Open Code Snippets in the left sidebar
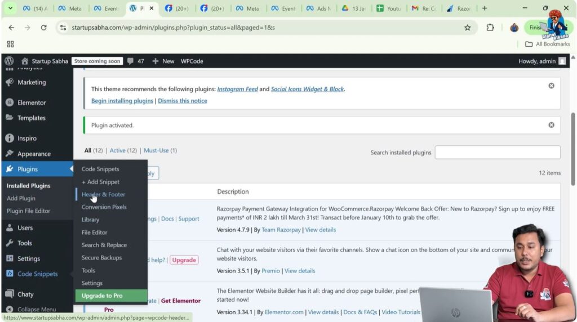The image size is (577, 322). click(37, 274)
